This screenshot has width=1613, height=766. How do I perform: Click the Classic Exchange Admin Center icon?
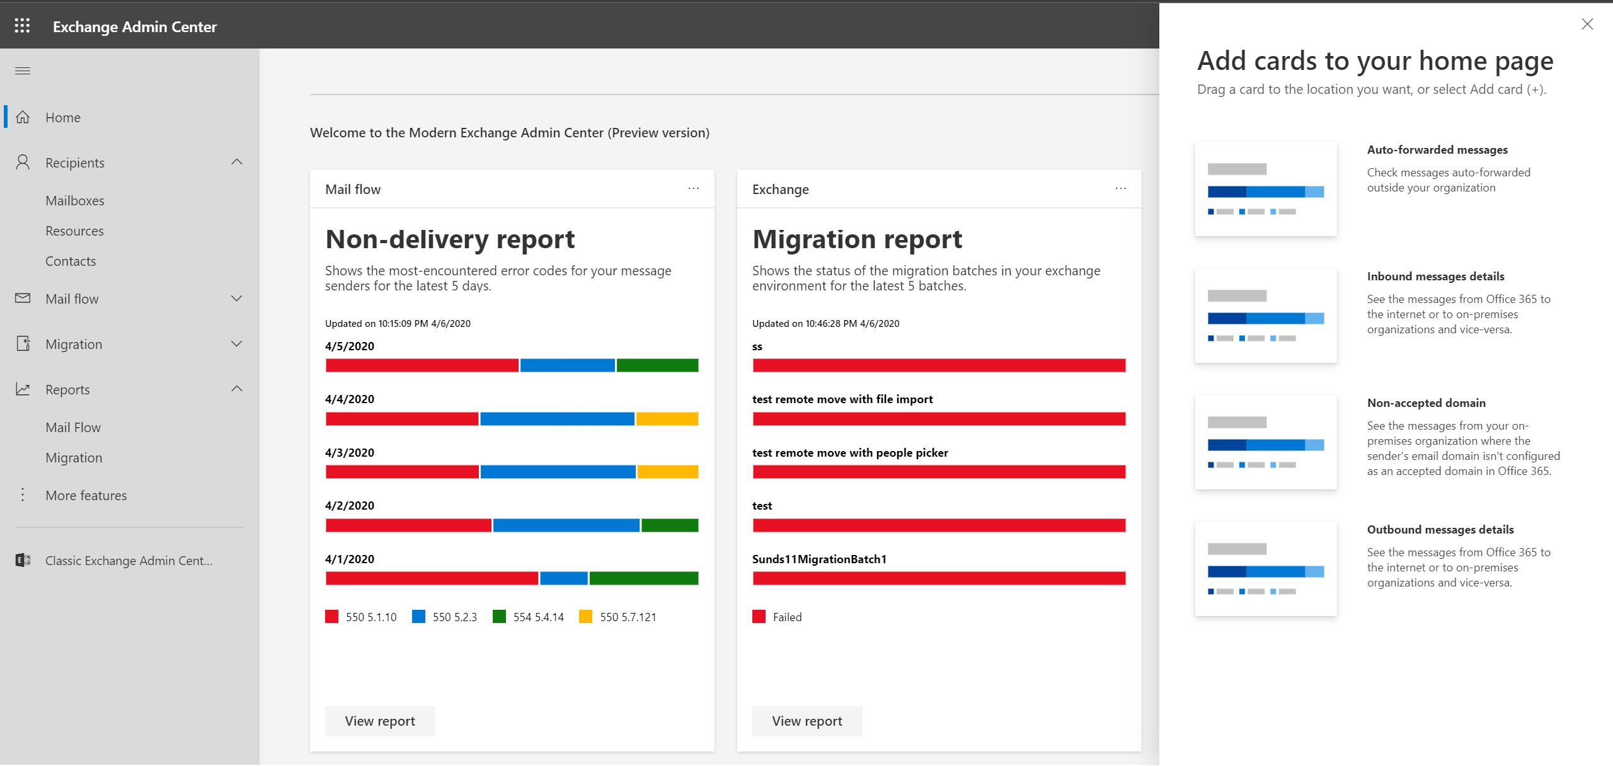click(x=23, y=559)
